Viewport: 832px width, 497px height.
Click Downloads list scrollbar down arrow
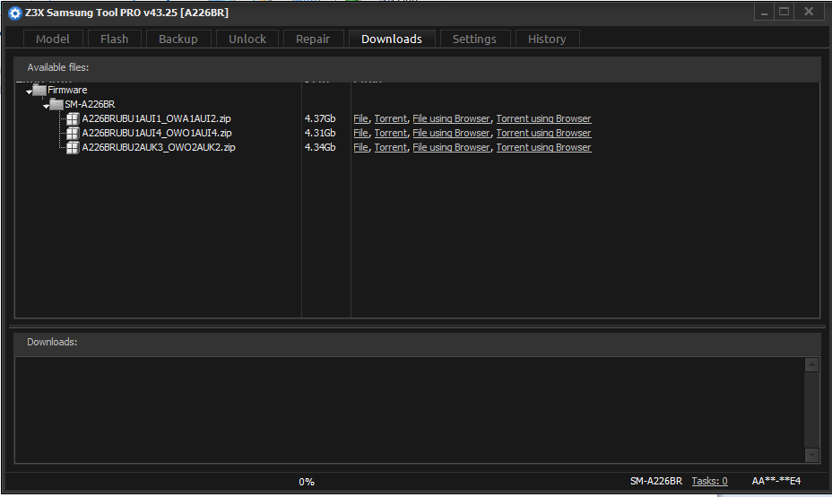point(812,455)
